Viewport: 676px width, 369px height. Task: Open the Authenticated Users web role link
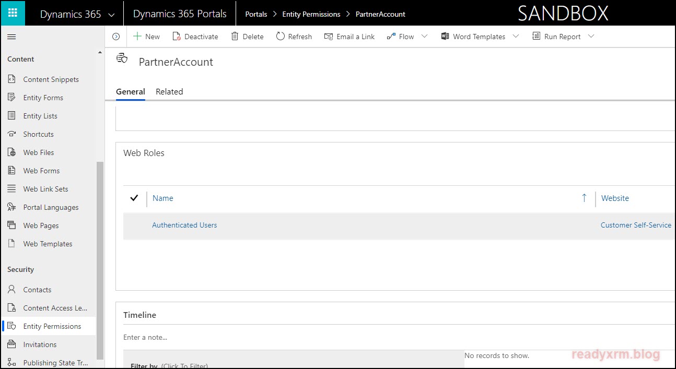point(184,225)
